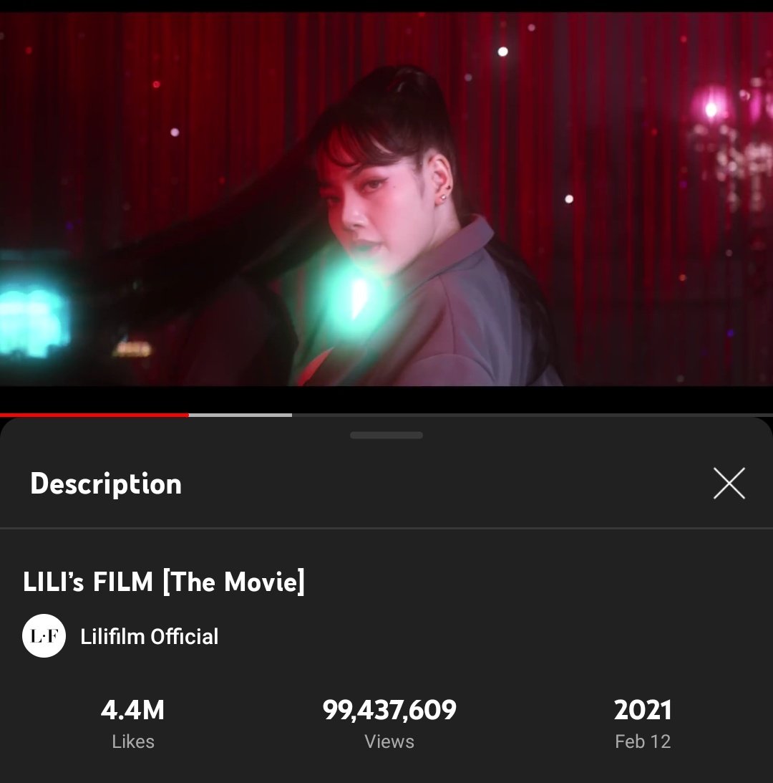Viewport: 773px width, 783px height.
Task: Tap the Views label under view count
Action: pos(389,741)
